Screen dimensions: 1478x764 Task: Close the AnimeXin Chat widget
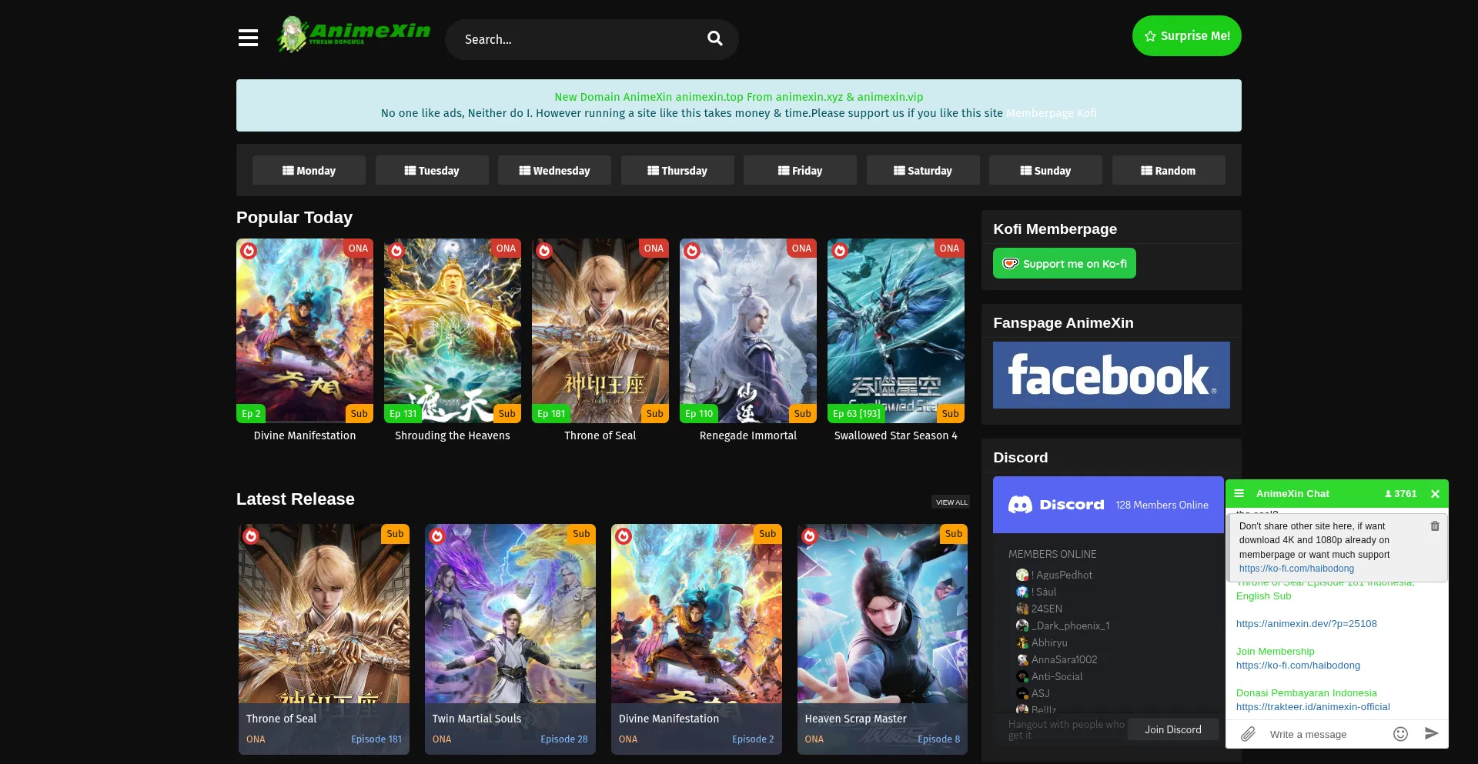(1435, 494)
